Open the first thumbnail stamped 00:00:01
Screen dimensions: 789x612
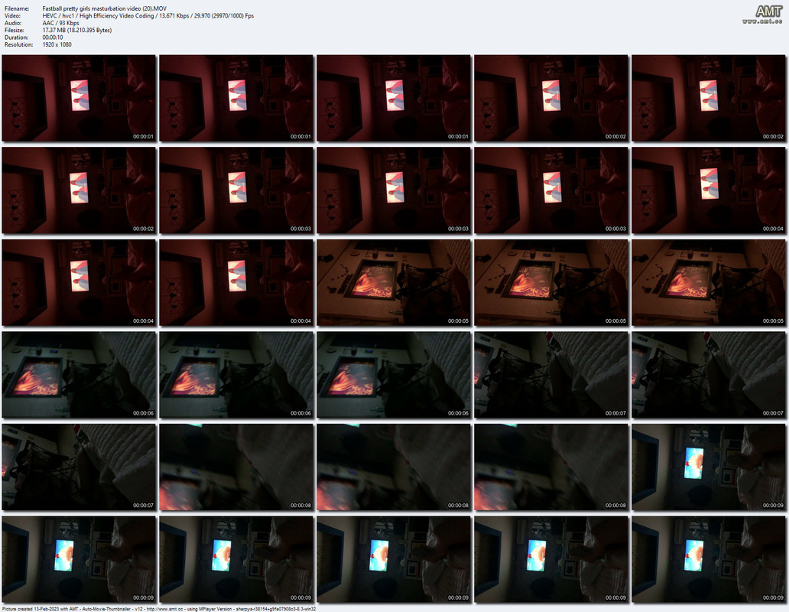(x=79, y=98)
